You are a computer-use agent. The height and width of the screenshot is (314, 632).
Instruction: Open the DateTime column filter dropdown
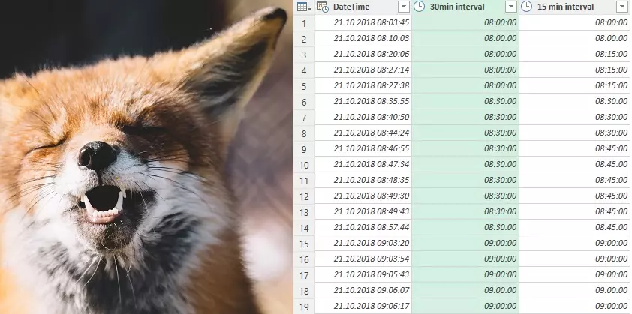click(x=404, y=7)
